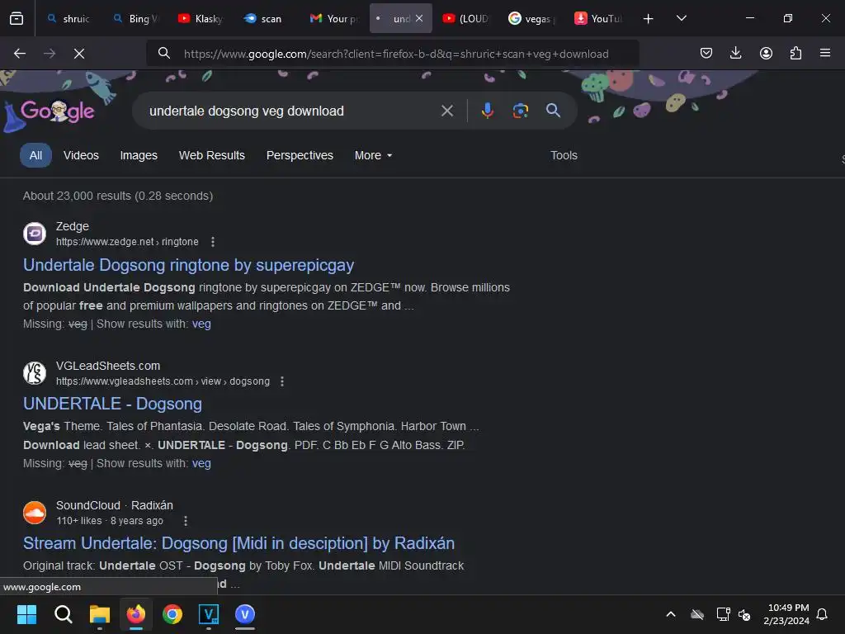Image resolution: width=845 pixels, height=634 pixels.
Task: Open Save to Pocket icon
Action: [706, 53]
